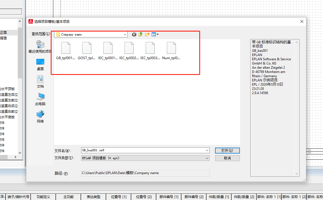The width and height of the screenshot is (323, 200).
Task: Select the 部件编号 [1] column header
Action: (169, 197)
